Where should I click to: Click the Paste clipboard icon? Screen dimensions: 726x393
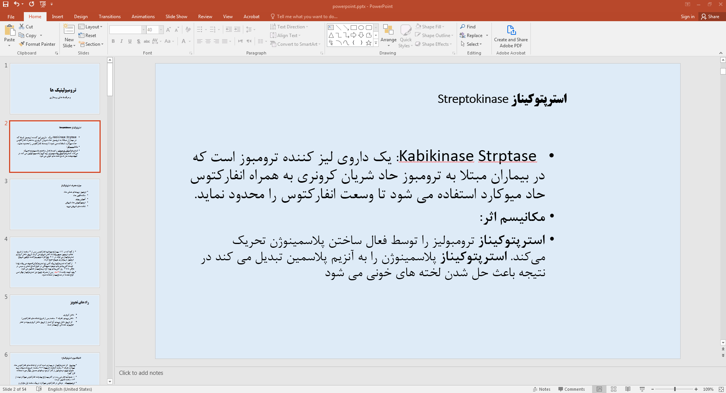(x=9, y=30)
